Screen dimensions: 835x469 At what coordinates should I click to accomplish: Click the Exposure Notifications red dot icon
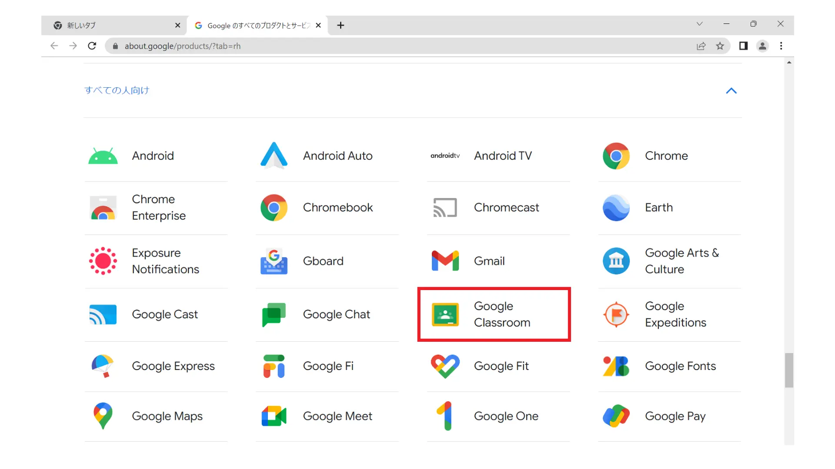point(103,261)
